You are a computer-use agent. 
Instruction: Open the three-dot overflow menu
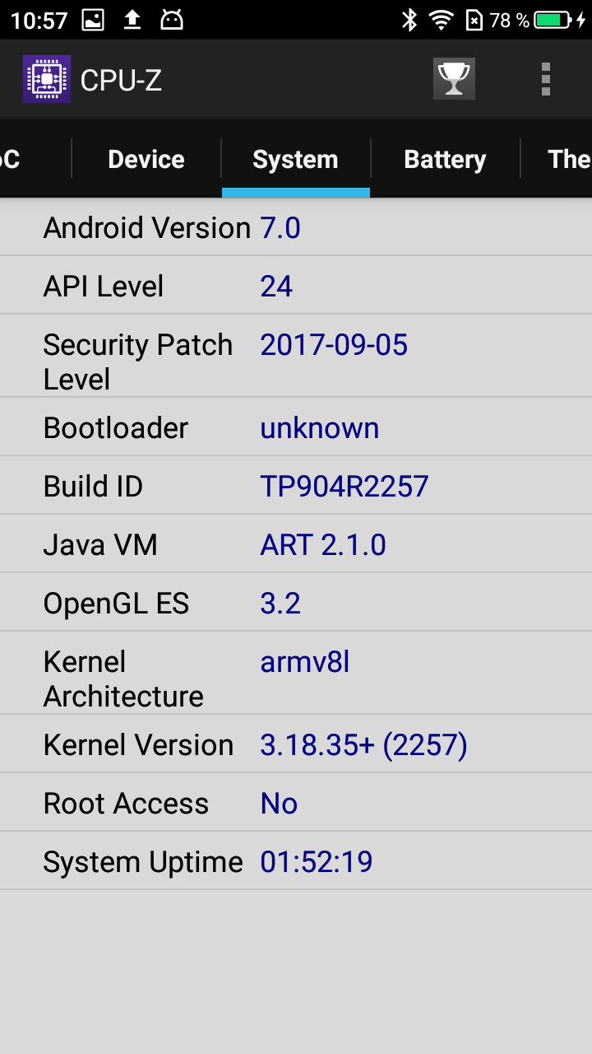[546, 79]
